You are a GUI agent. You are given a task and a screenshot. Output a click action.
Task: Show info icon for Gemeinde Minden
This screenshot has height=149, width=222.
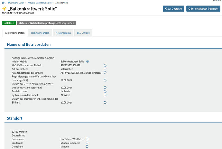[x=87, y=146]
